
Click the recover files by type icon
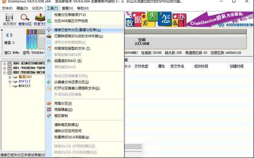(49, 48)
